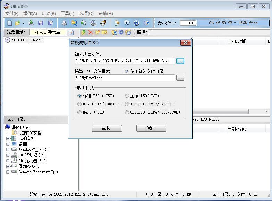272x201 pixels.
Task: Click the Save As toolbar icon
Action: (x=50, y=23)
